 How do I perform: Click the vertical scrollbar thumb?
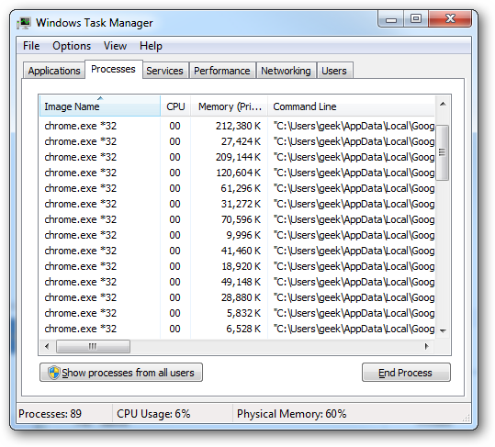point(443,152)
